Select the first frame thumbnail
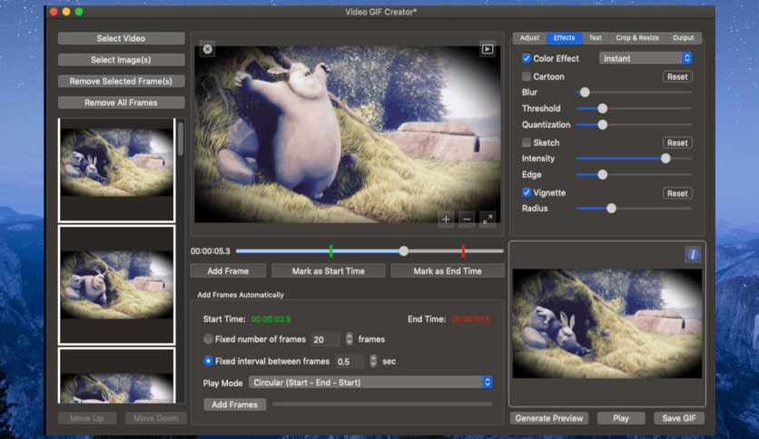Screen dimensions: 759x439 coord(116,171)
